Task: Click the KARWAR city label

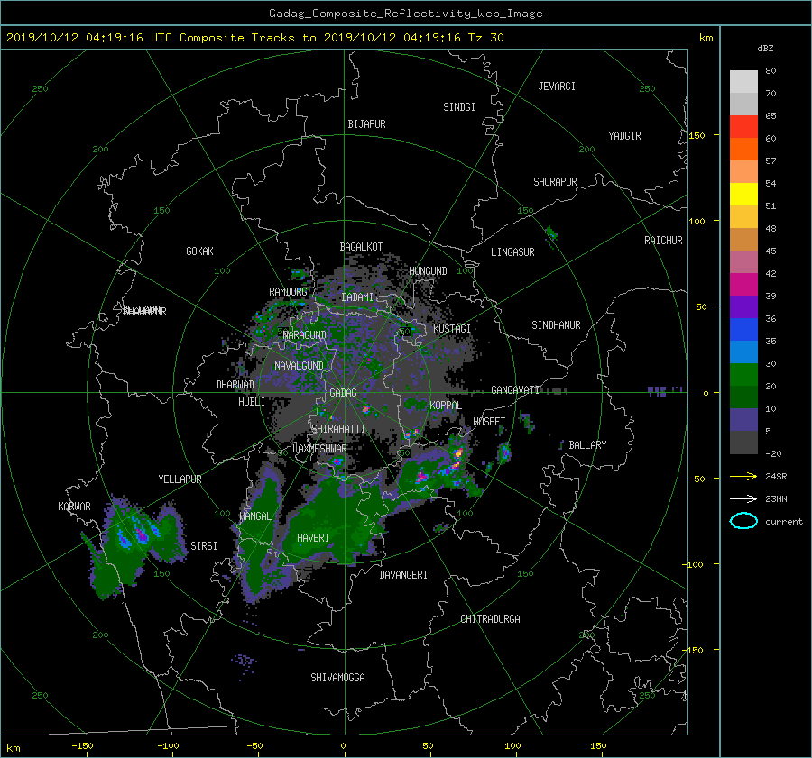Action: pos(74,507)
